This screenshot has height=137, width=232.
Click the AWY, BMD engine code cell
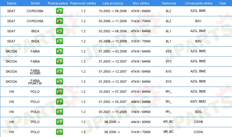pyautogui.click(x=198, y=101)
